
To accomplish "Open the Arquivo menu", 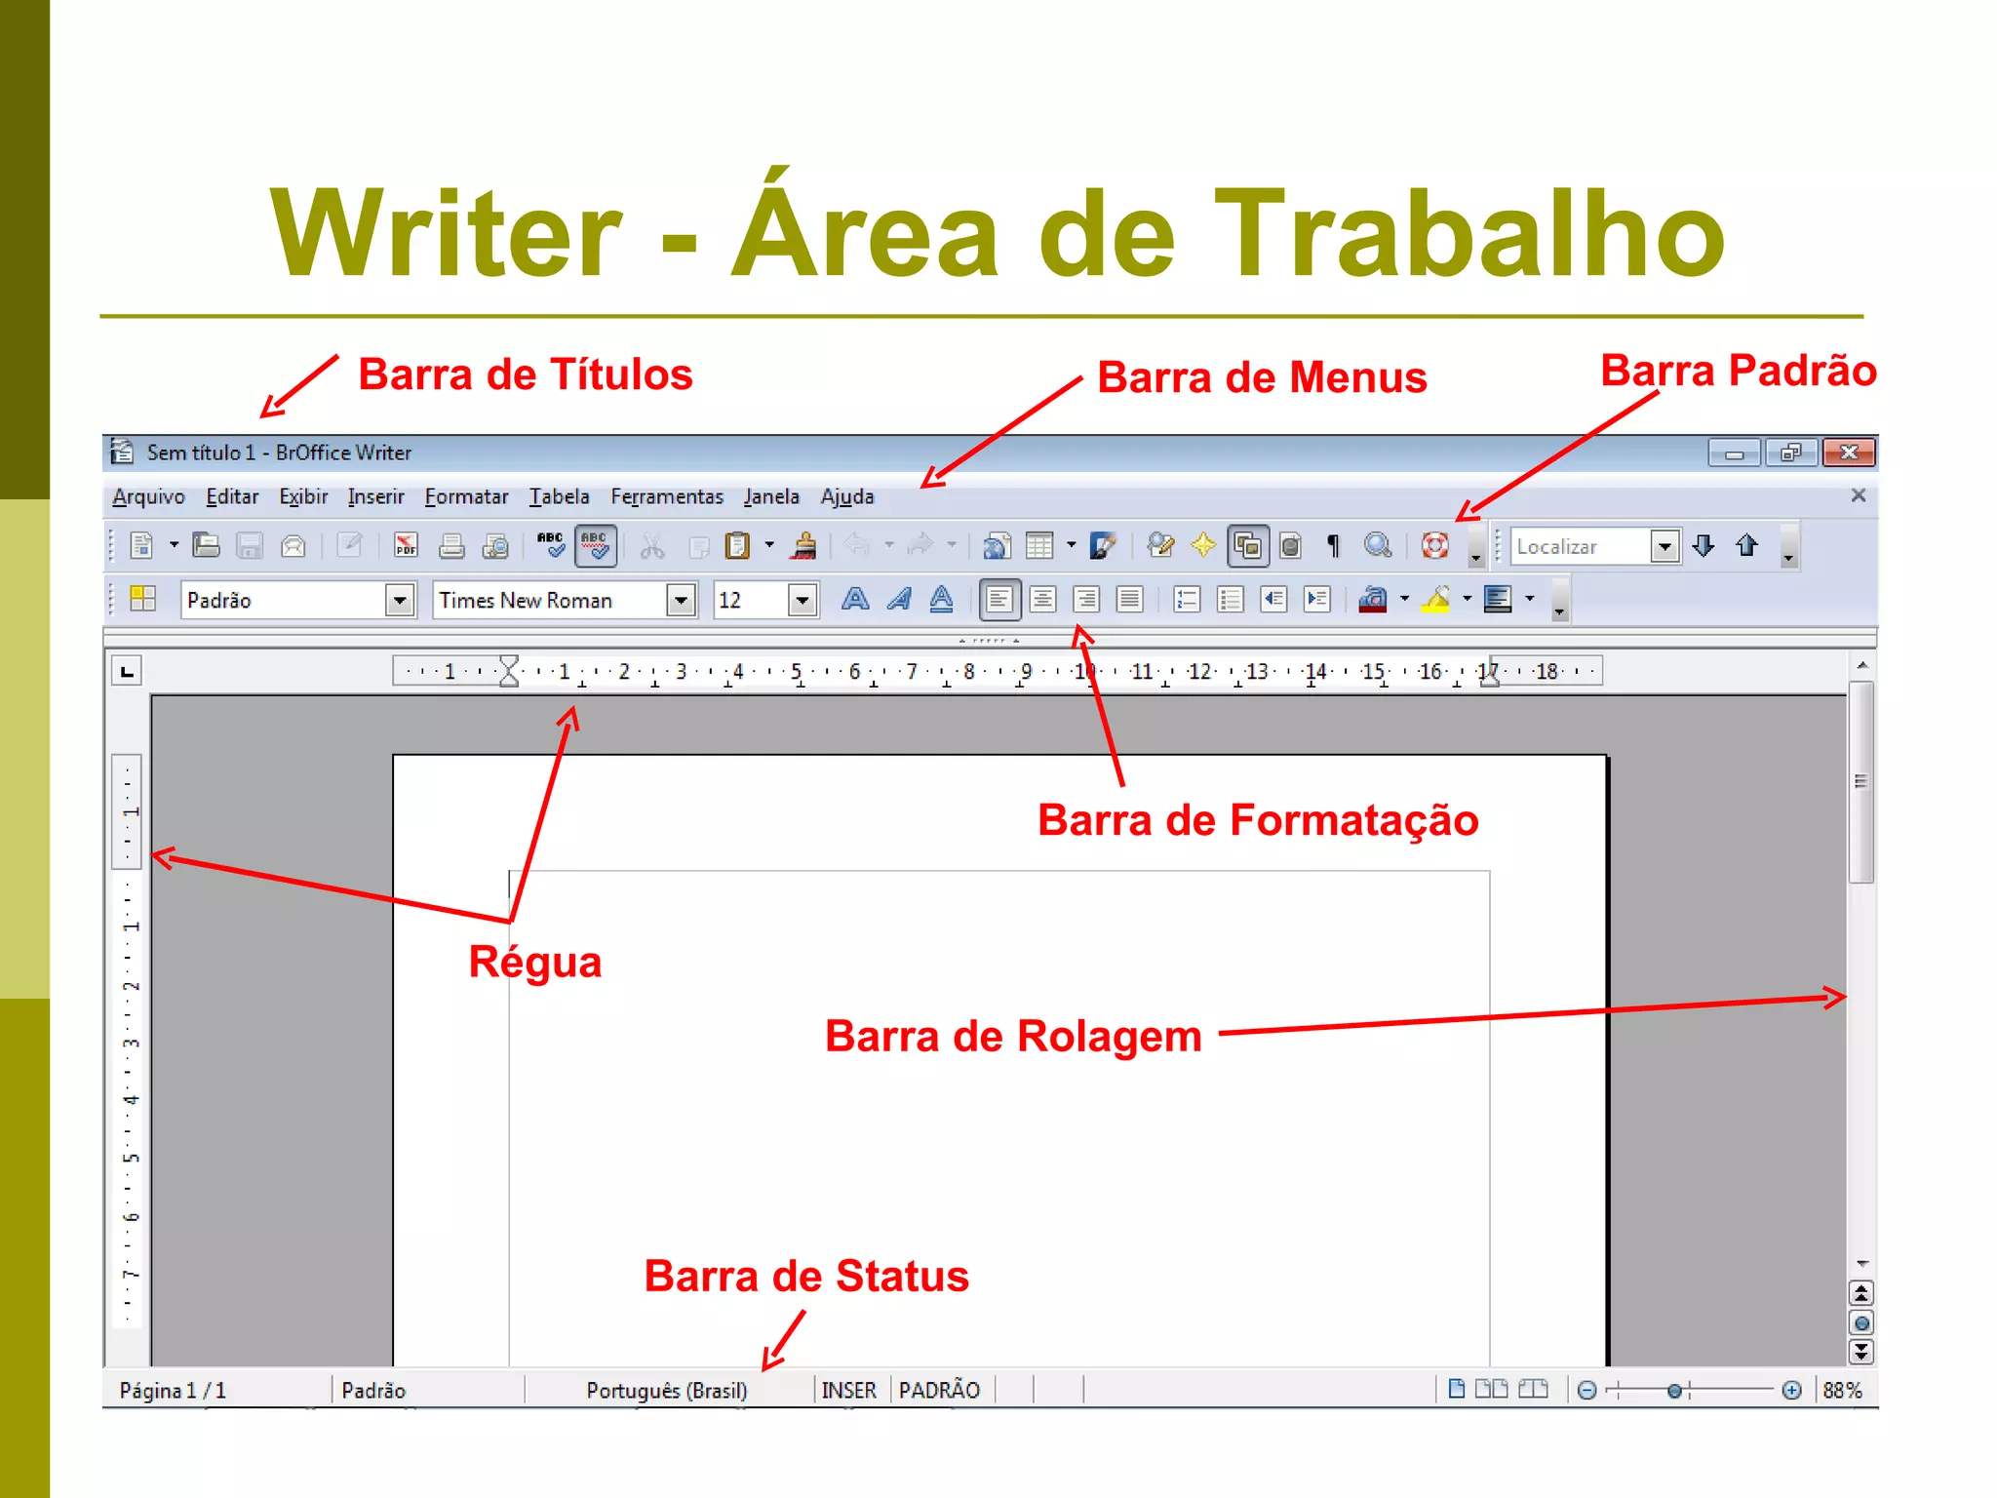I will click(148, 496).
